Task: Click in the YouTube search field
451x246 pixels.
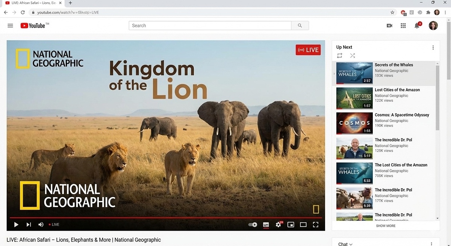Action: 210,26
